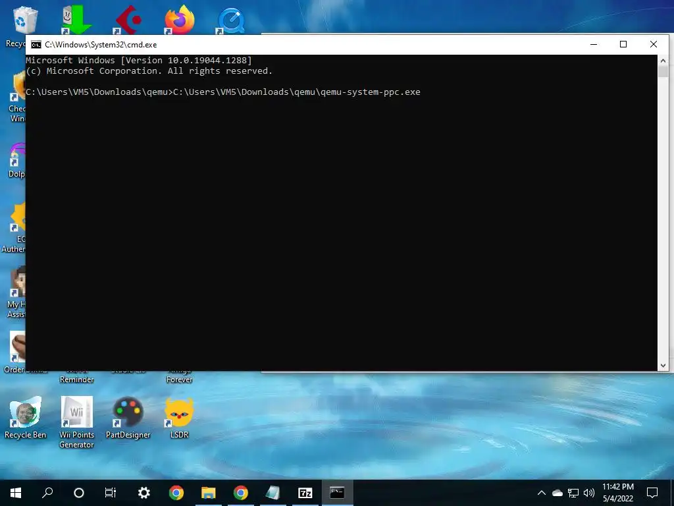Open Settings gear on the taskbar
The height and width of the screenshot is (506, 674).
point(143,493)
